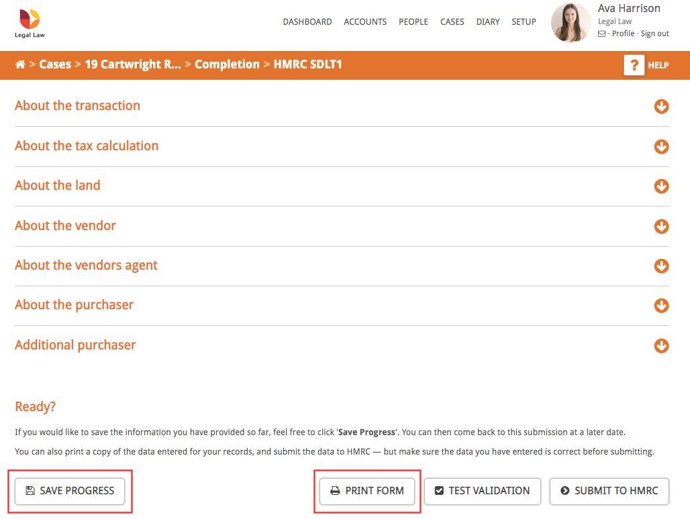
Task: Click the Legal Law logo
Action: click(x=30, y=23)
